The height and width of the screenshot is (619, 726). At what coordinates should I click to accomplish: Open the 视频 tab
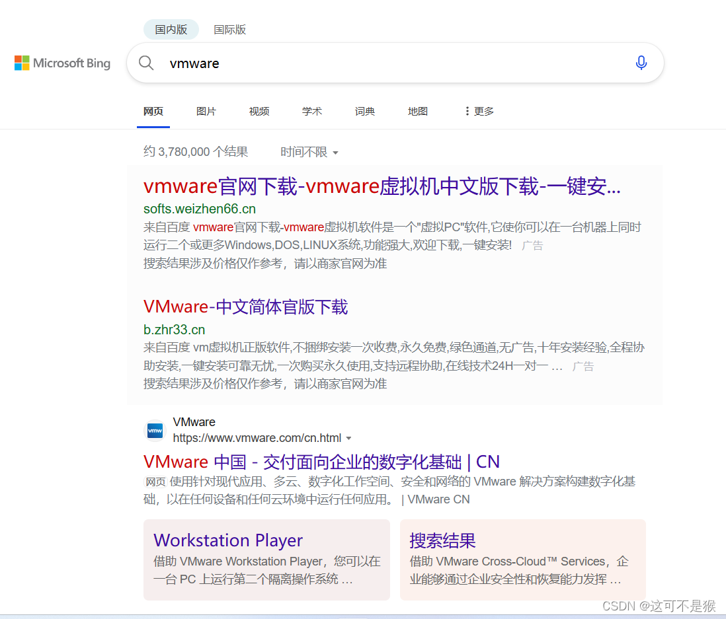click(x=259, y=111)
